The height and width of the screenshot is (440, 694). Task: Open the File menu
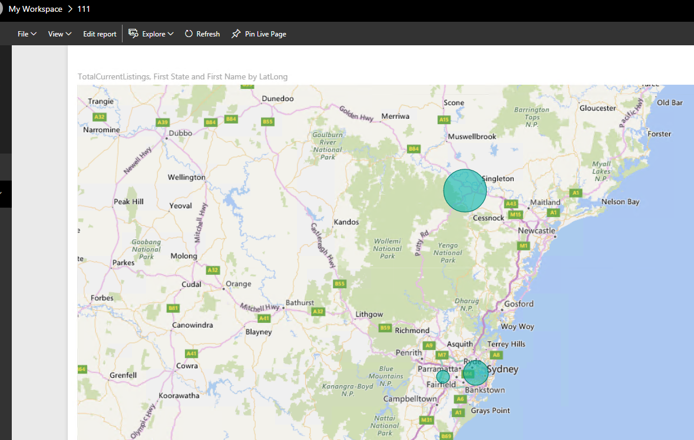(27, 34)
